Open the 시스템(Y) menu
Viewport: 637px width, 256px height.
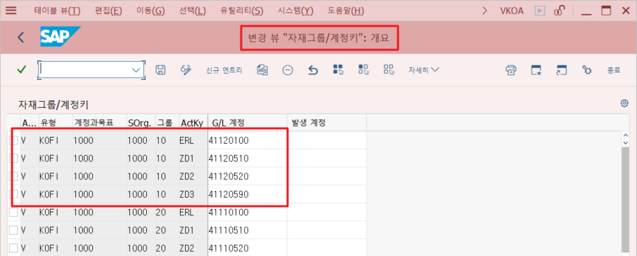[295, 11]
